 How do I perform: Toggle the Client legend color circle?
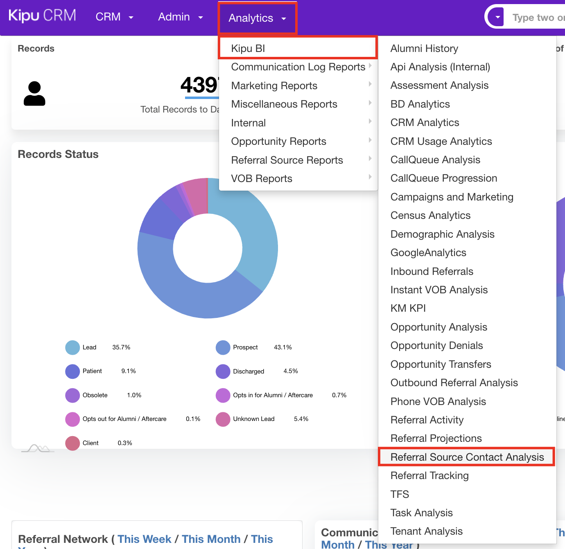[72, 443]
